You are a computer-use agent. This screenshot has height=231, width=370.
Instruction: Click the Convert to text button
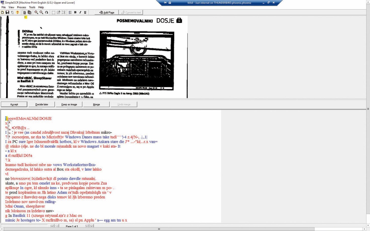131,12
